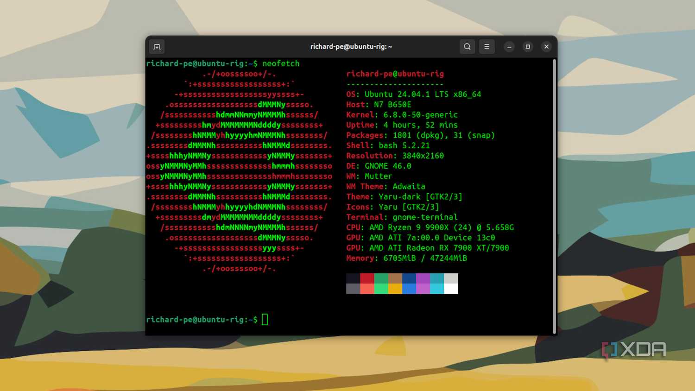Image resolution: width=695 pixels, height=391 pixels.
Task: Click the 'Uptime: 4 hours, 52 mins' line
Action: [402, 125]
